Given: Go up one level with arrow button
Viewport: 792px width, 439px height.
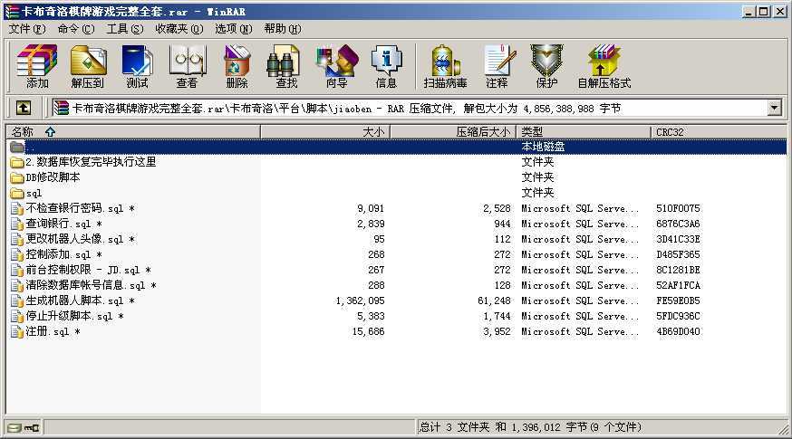Looking at the screenshot, I should click(x=24, y=108).
